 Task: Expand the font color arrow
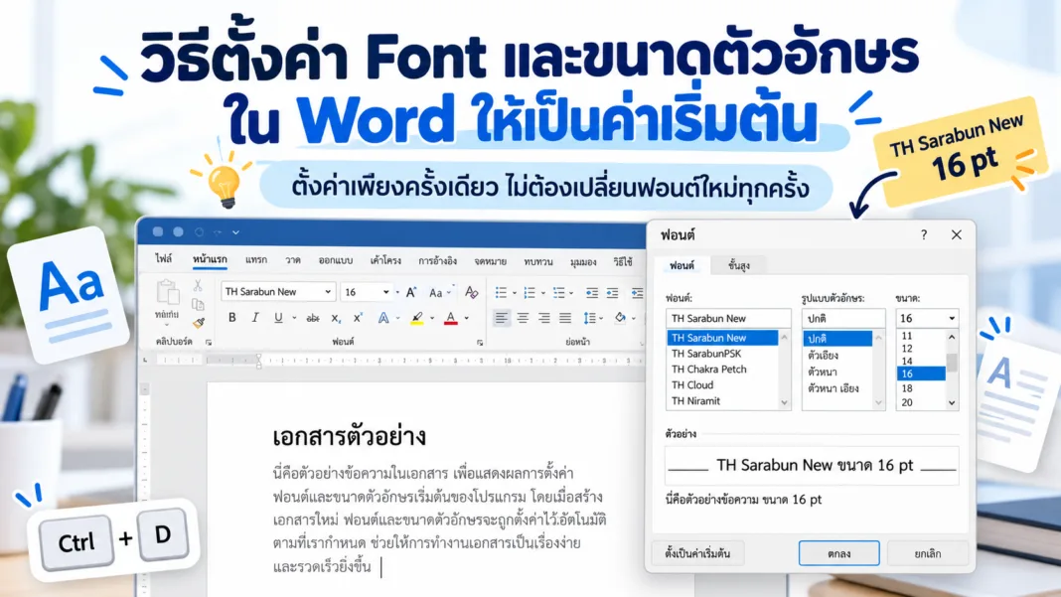coord(466,318)
